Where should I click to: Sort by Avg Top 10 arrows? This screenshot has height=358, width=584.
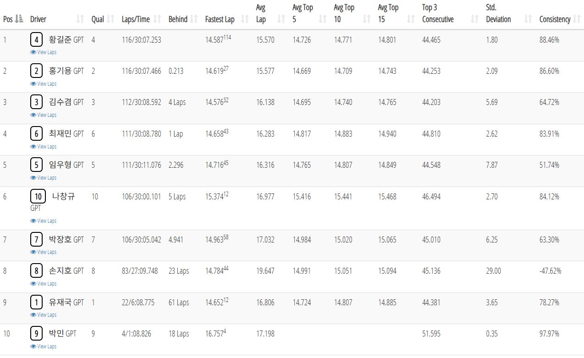(x=367, y=19)
